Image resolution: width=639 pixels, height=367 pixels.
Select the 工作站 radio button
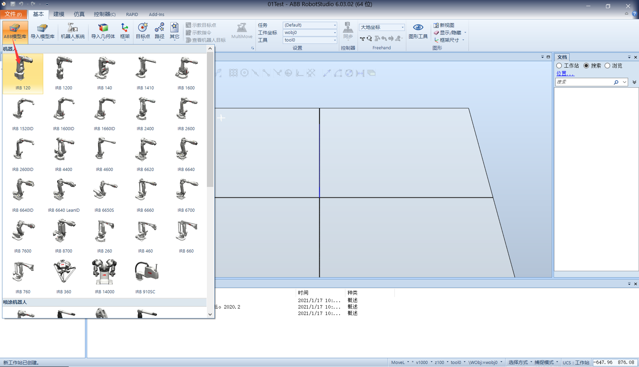(559, 66)
